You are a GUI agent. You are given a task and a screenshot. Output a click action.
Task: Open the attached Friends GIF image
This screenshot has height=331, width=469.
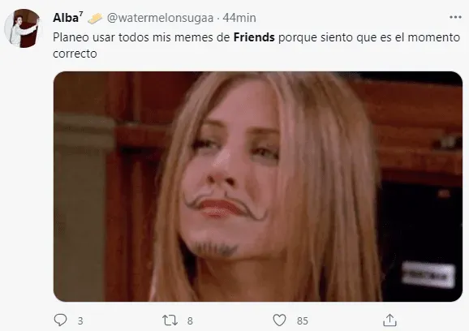tap(258, 187)
